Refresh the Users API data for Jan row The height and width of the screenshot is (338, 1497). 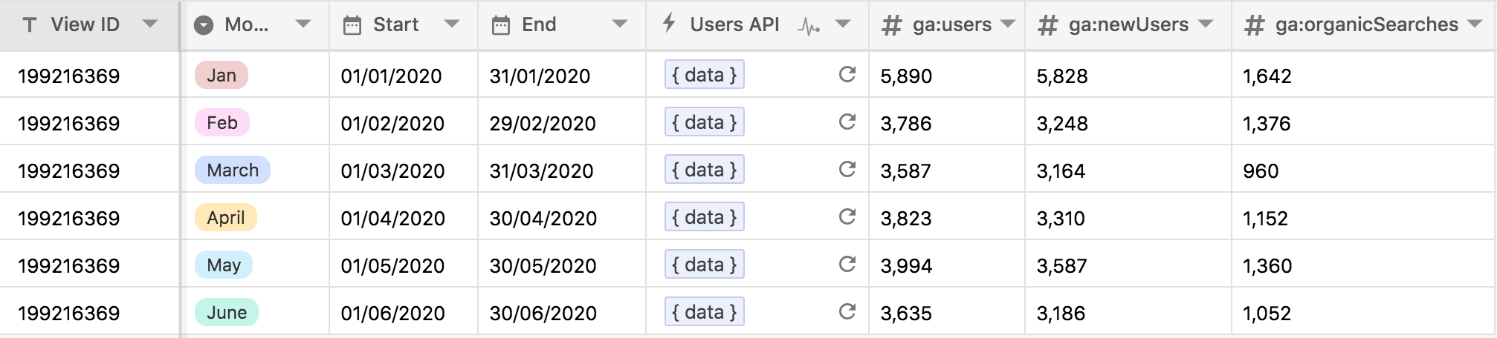click(847, 74)
